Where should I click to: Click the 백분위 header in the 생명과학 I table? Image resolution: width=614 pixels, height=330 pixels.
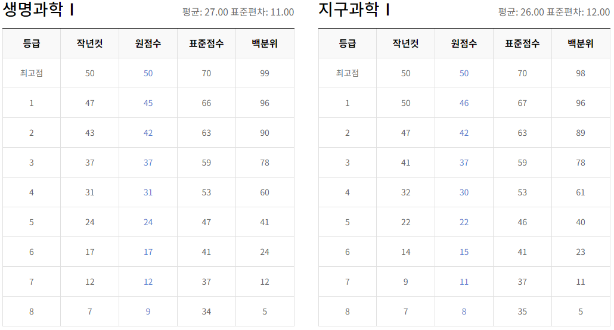[x=265, y=43]
